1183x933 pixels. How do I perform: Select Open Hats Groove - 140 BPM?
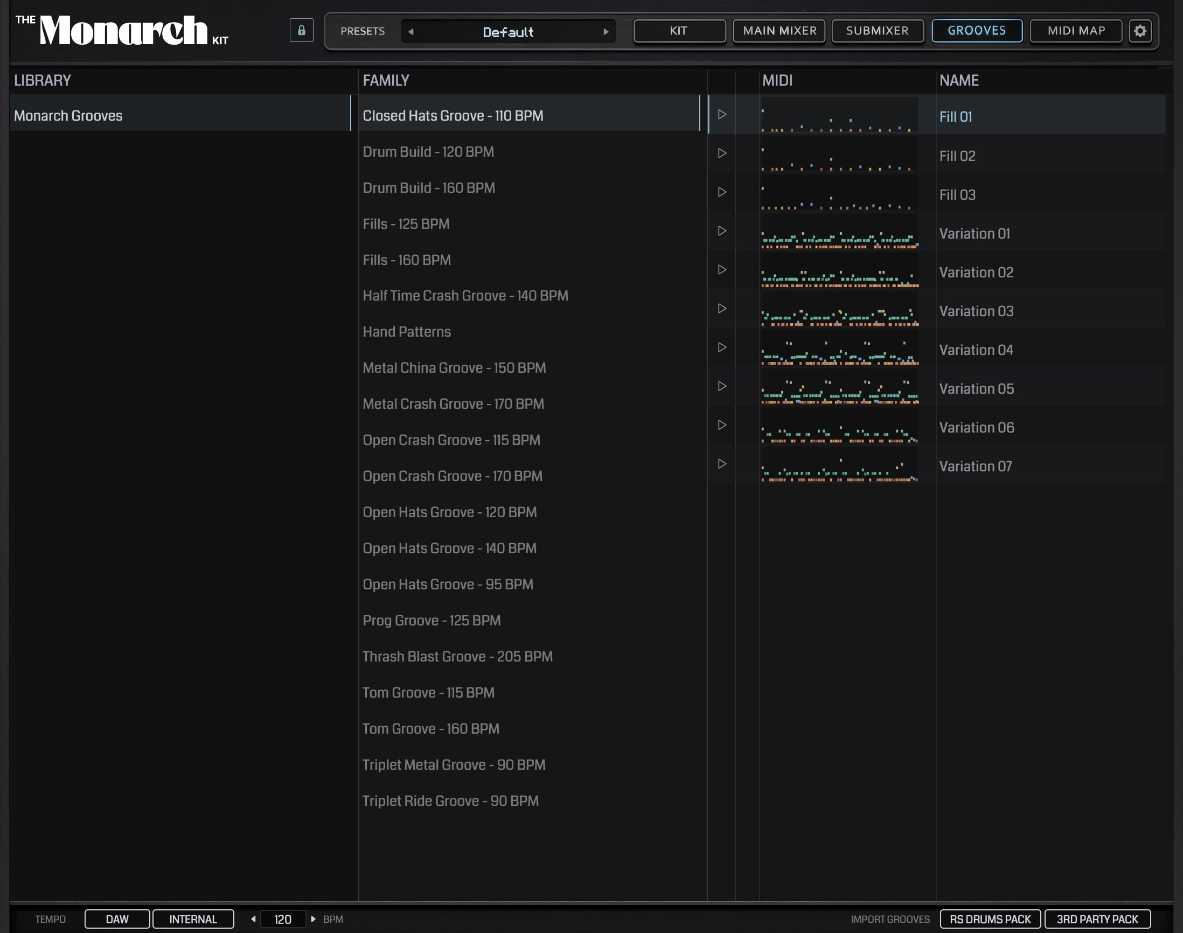529,548
